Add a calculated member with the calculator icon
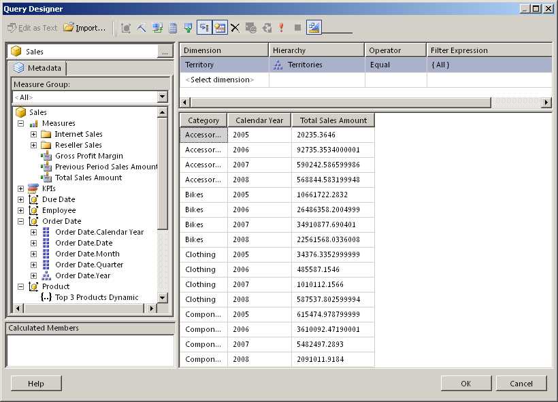Image resolution: width=558 pixels, height=402 pixels. [x=171, y=27]
